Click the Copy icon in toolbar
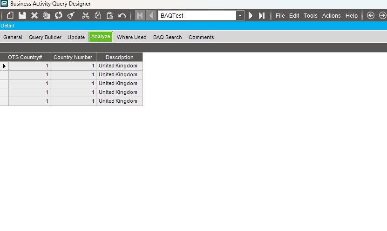The width and height of the screenshot is (387, 231). point(98,15)
